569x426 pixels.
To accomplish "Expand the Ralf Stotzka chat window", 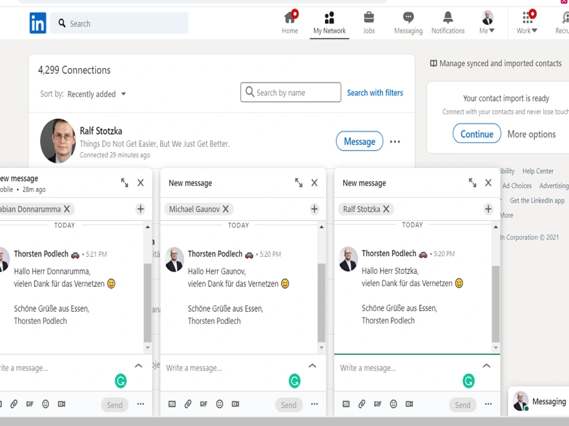I will pos(472,182).
